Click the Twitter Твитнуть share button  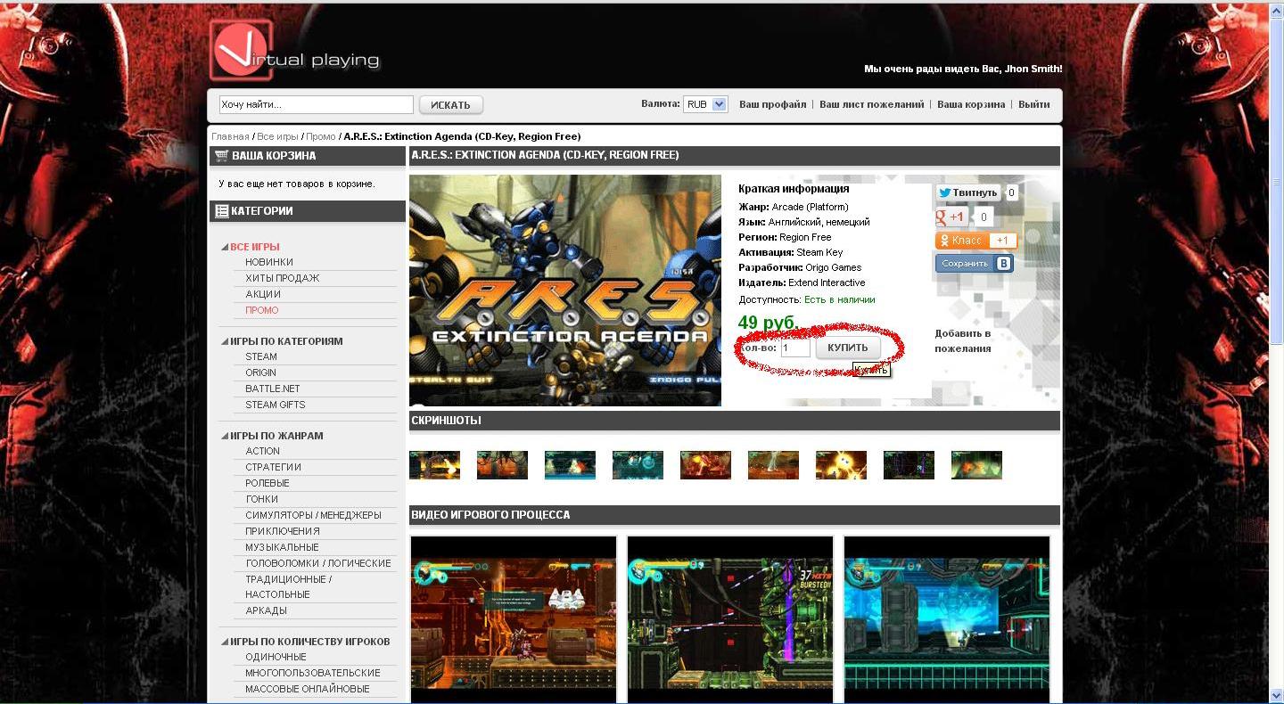(x=967, y=192)
